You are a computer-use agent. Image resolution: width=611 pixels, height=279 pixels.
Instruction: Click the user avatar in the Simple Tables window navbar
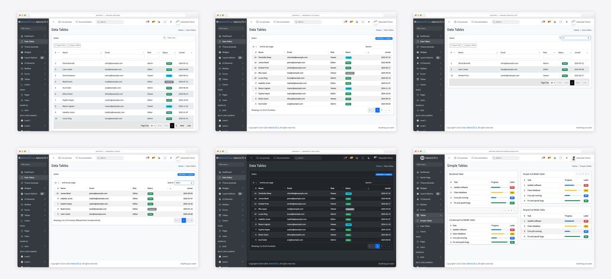tap(573, 158)
